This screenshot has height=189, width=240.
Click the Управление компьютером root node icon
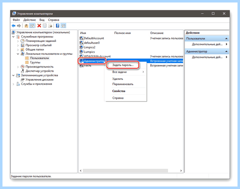tap(14, 32)
